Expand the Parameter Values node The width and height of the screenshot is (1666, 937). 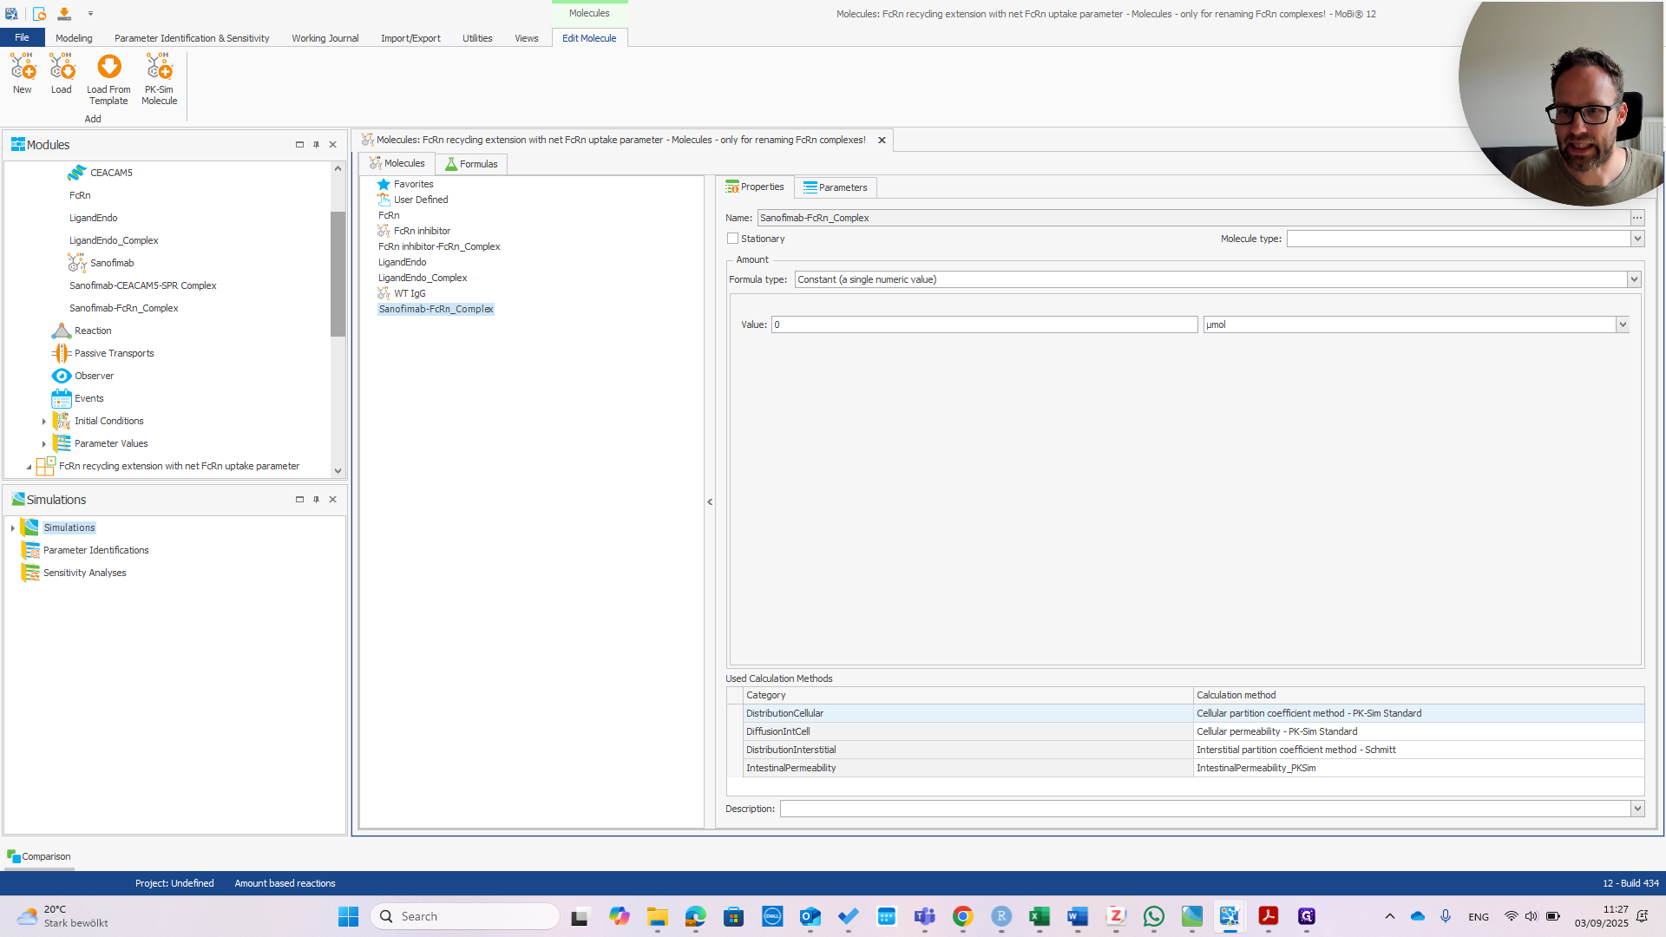(44, 444)
